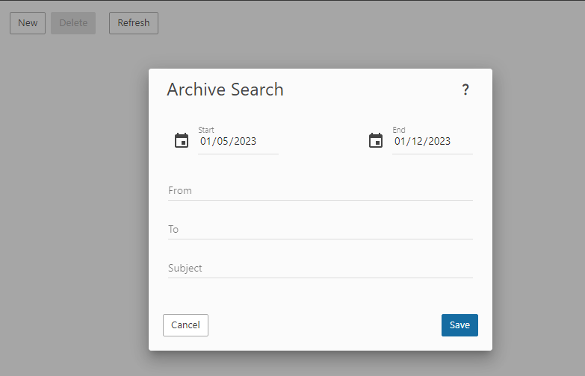This screenshot has width=585, height=376.
Task: Select the day 12 in End date
Action: (x=417, y=141)
